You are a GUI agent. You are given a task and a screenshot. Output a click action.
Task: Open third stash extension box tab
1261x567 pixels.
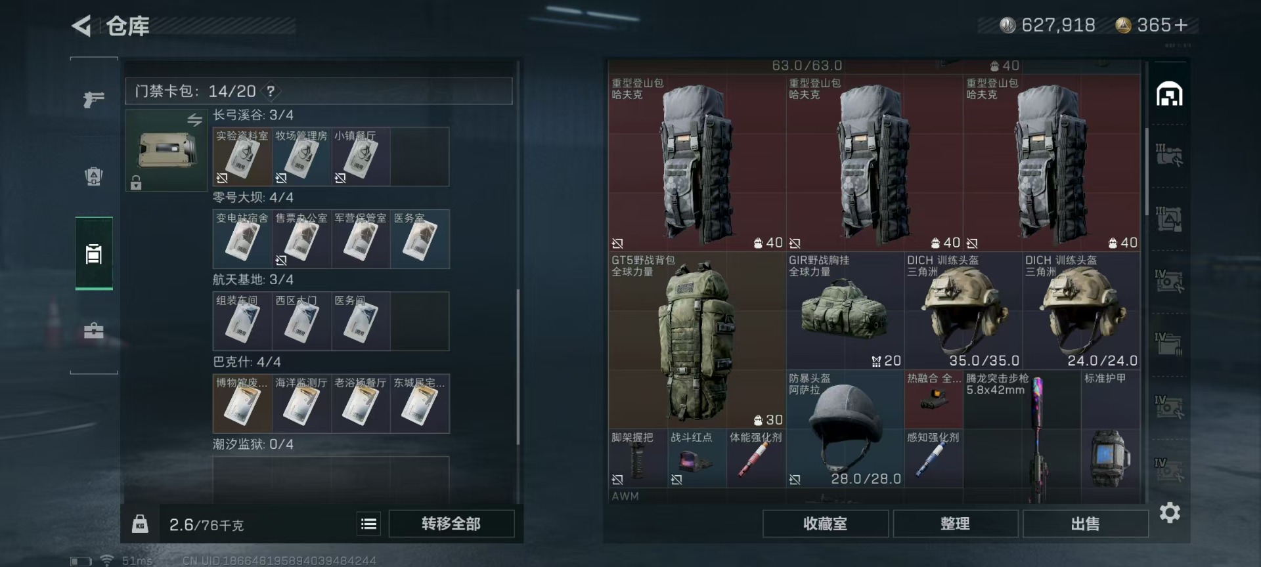[1169, 282]
